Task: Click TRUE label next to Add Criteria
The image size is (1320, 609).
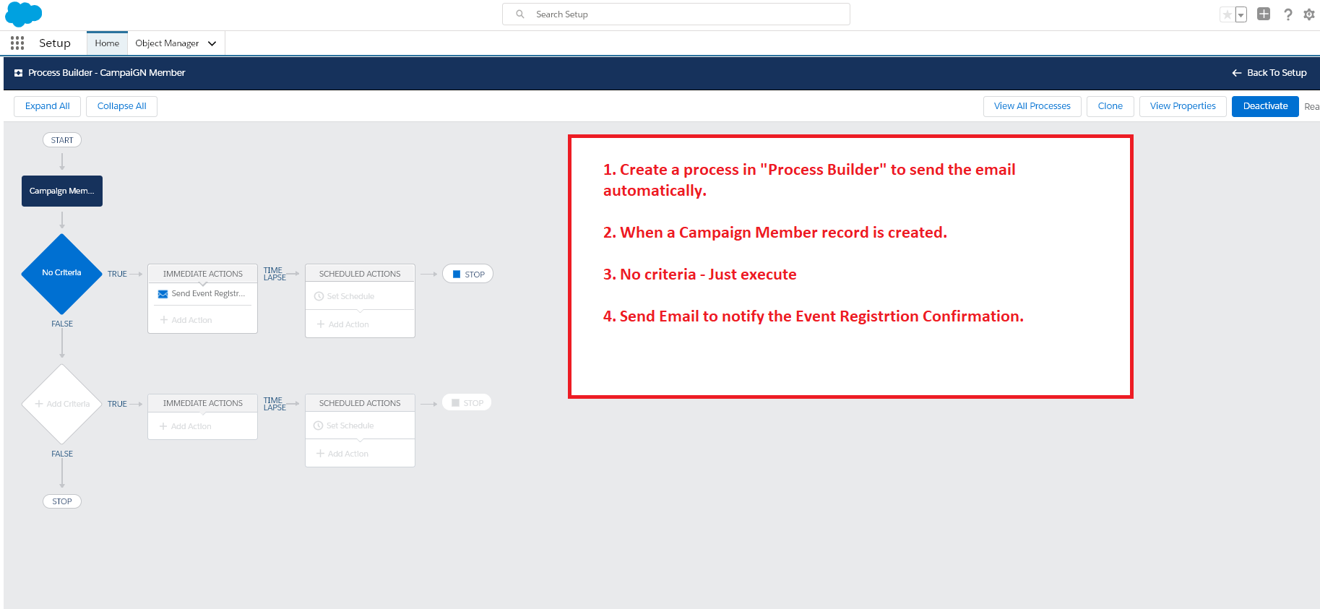Action: (x=117, y=404)
